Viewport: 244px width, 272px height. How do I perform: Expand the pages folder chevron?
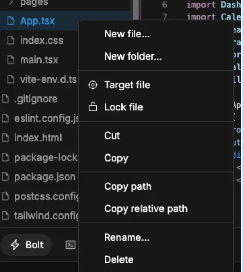pyautogui.click(x=11, y=2)
